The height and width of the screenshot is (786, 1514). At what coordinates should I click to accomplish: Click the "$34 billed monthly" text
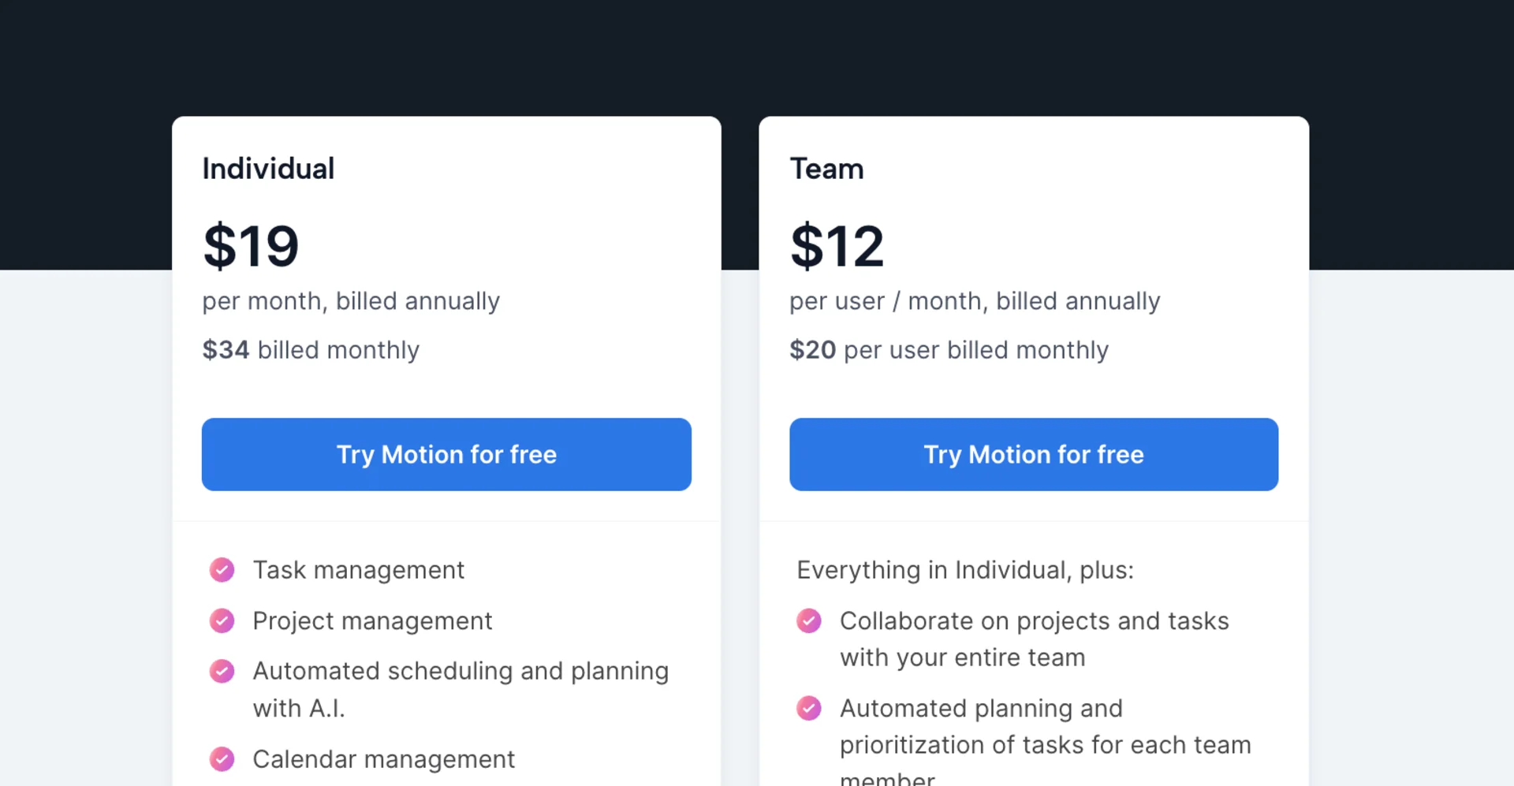(311, 350)
